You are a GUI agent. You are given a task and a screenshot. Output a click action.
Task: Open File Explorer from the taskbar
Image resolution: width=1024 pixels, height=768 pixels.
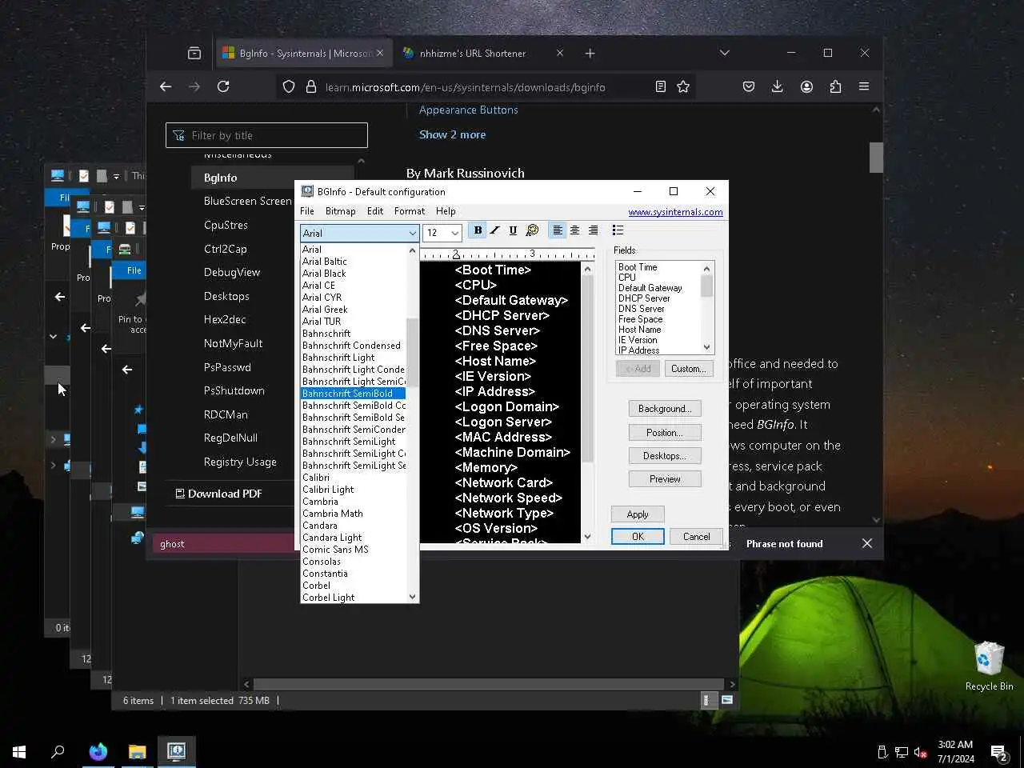(x=138, y=752)
